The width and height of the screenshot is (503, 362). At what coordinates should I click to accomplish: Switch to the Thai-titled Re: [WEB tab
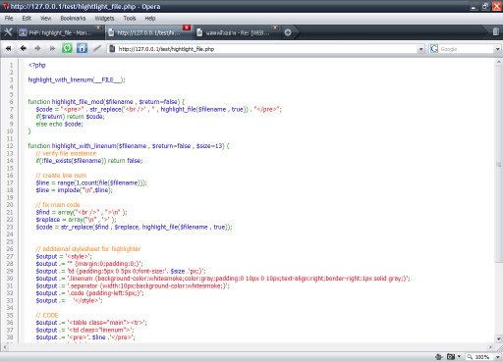tap(237, 32)
